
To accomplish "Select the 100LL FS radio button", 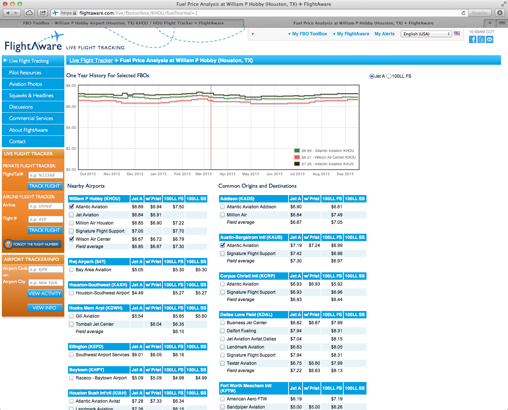I will point(389,76).
